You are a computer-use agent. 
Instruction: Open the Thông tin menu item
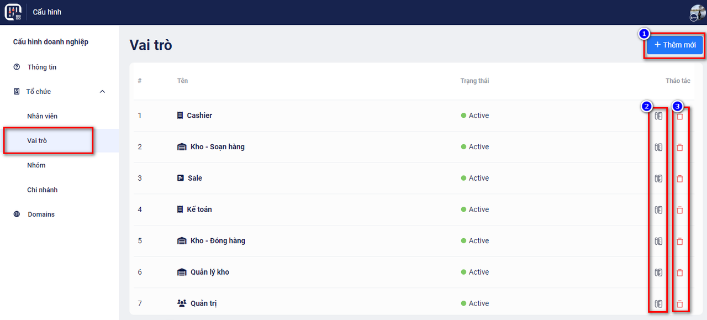[x=42, y=67]
